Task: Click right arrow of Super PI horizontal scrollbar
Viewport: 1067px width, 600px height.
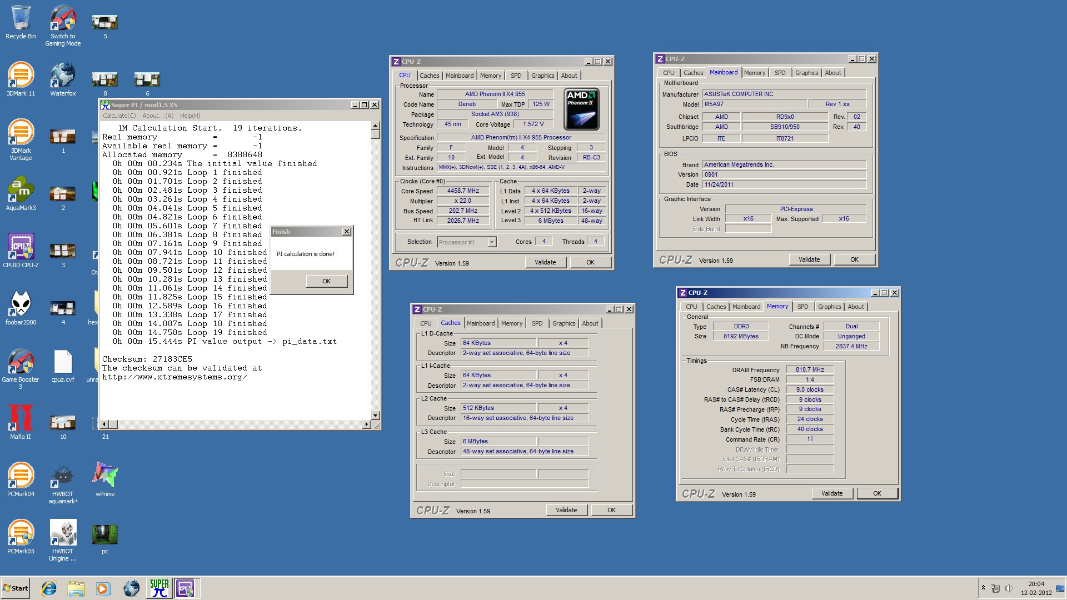Action: pyautogui.click(x=366, y=424)
